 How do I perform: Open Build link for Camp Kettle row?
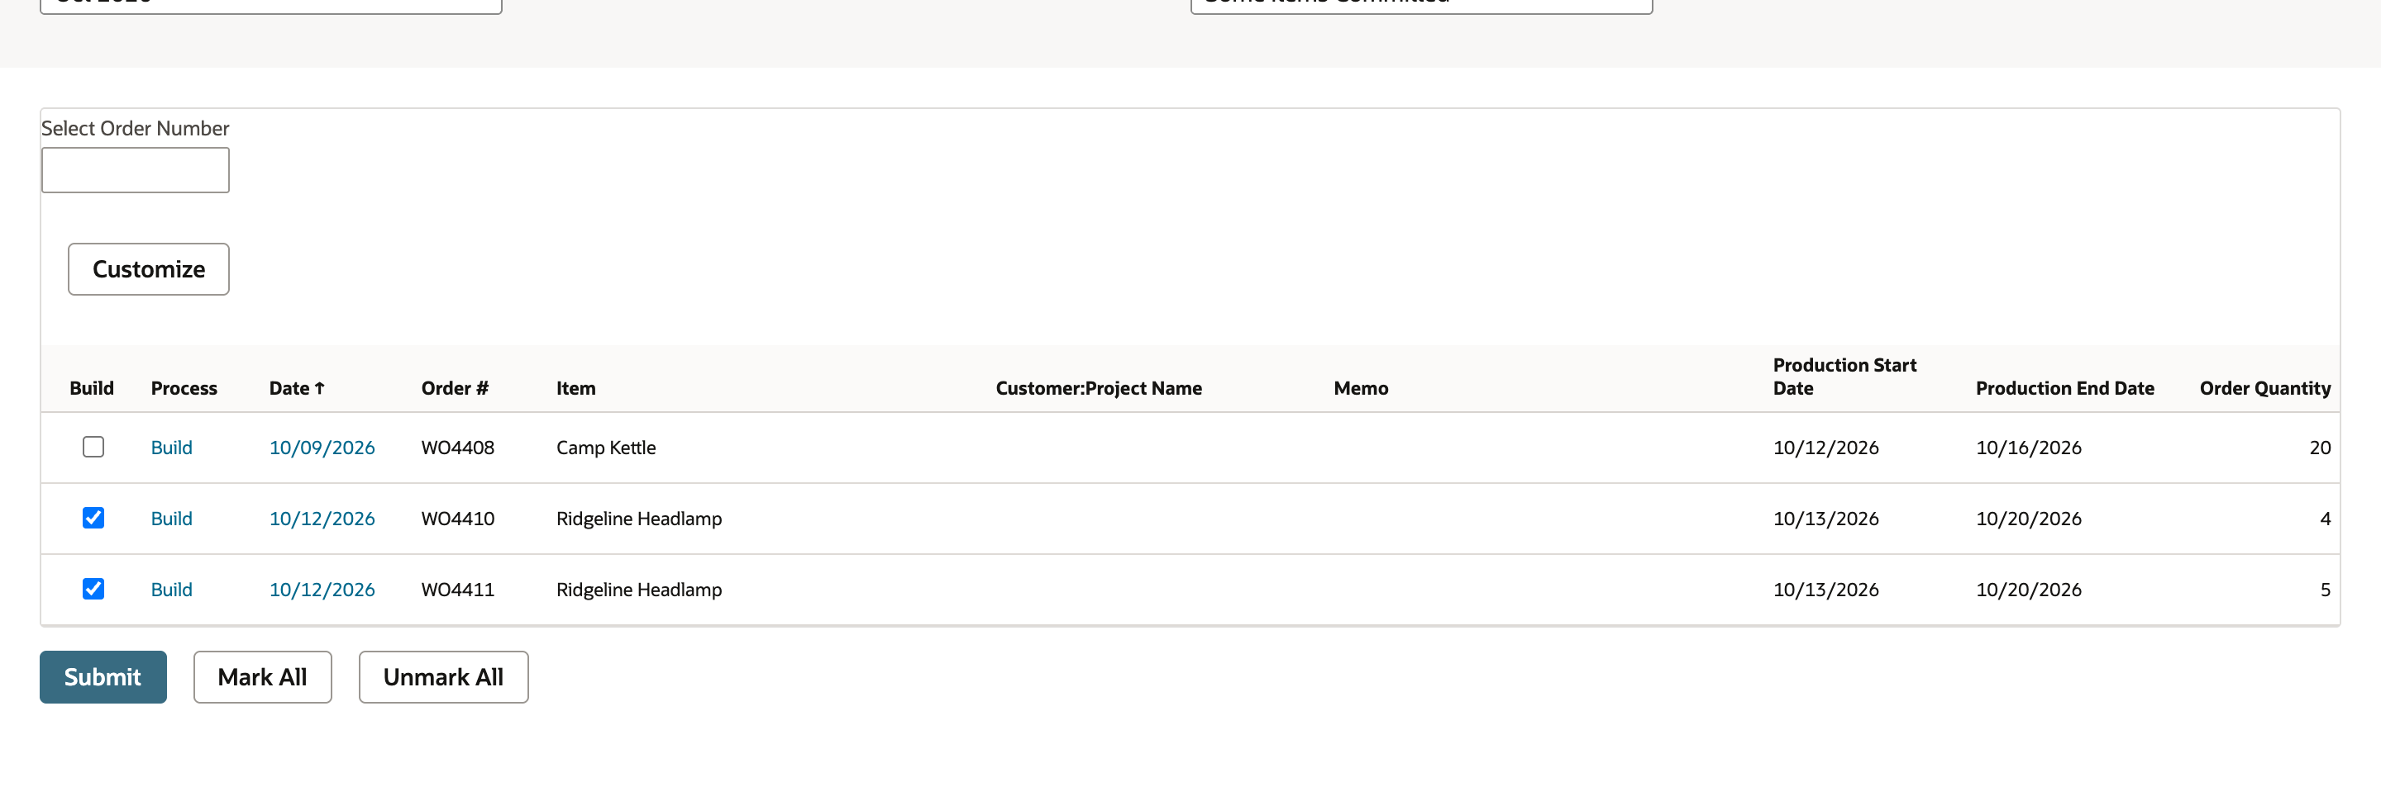point(172,448)
